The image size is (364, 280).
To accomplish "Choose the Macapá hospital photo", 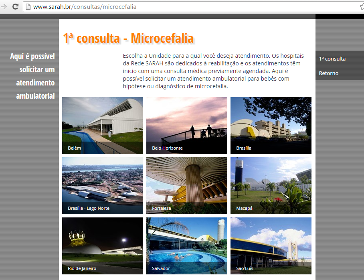I will click(x=271, y=186).
